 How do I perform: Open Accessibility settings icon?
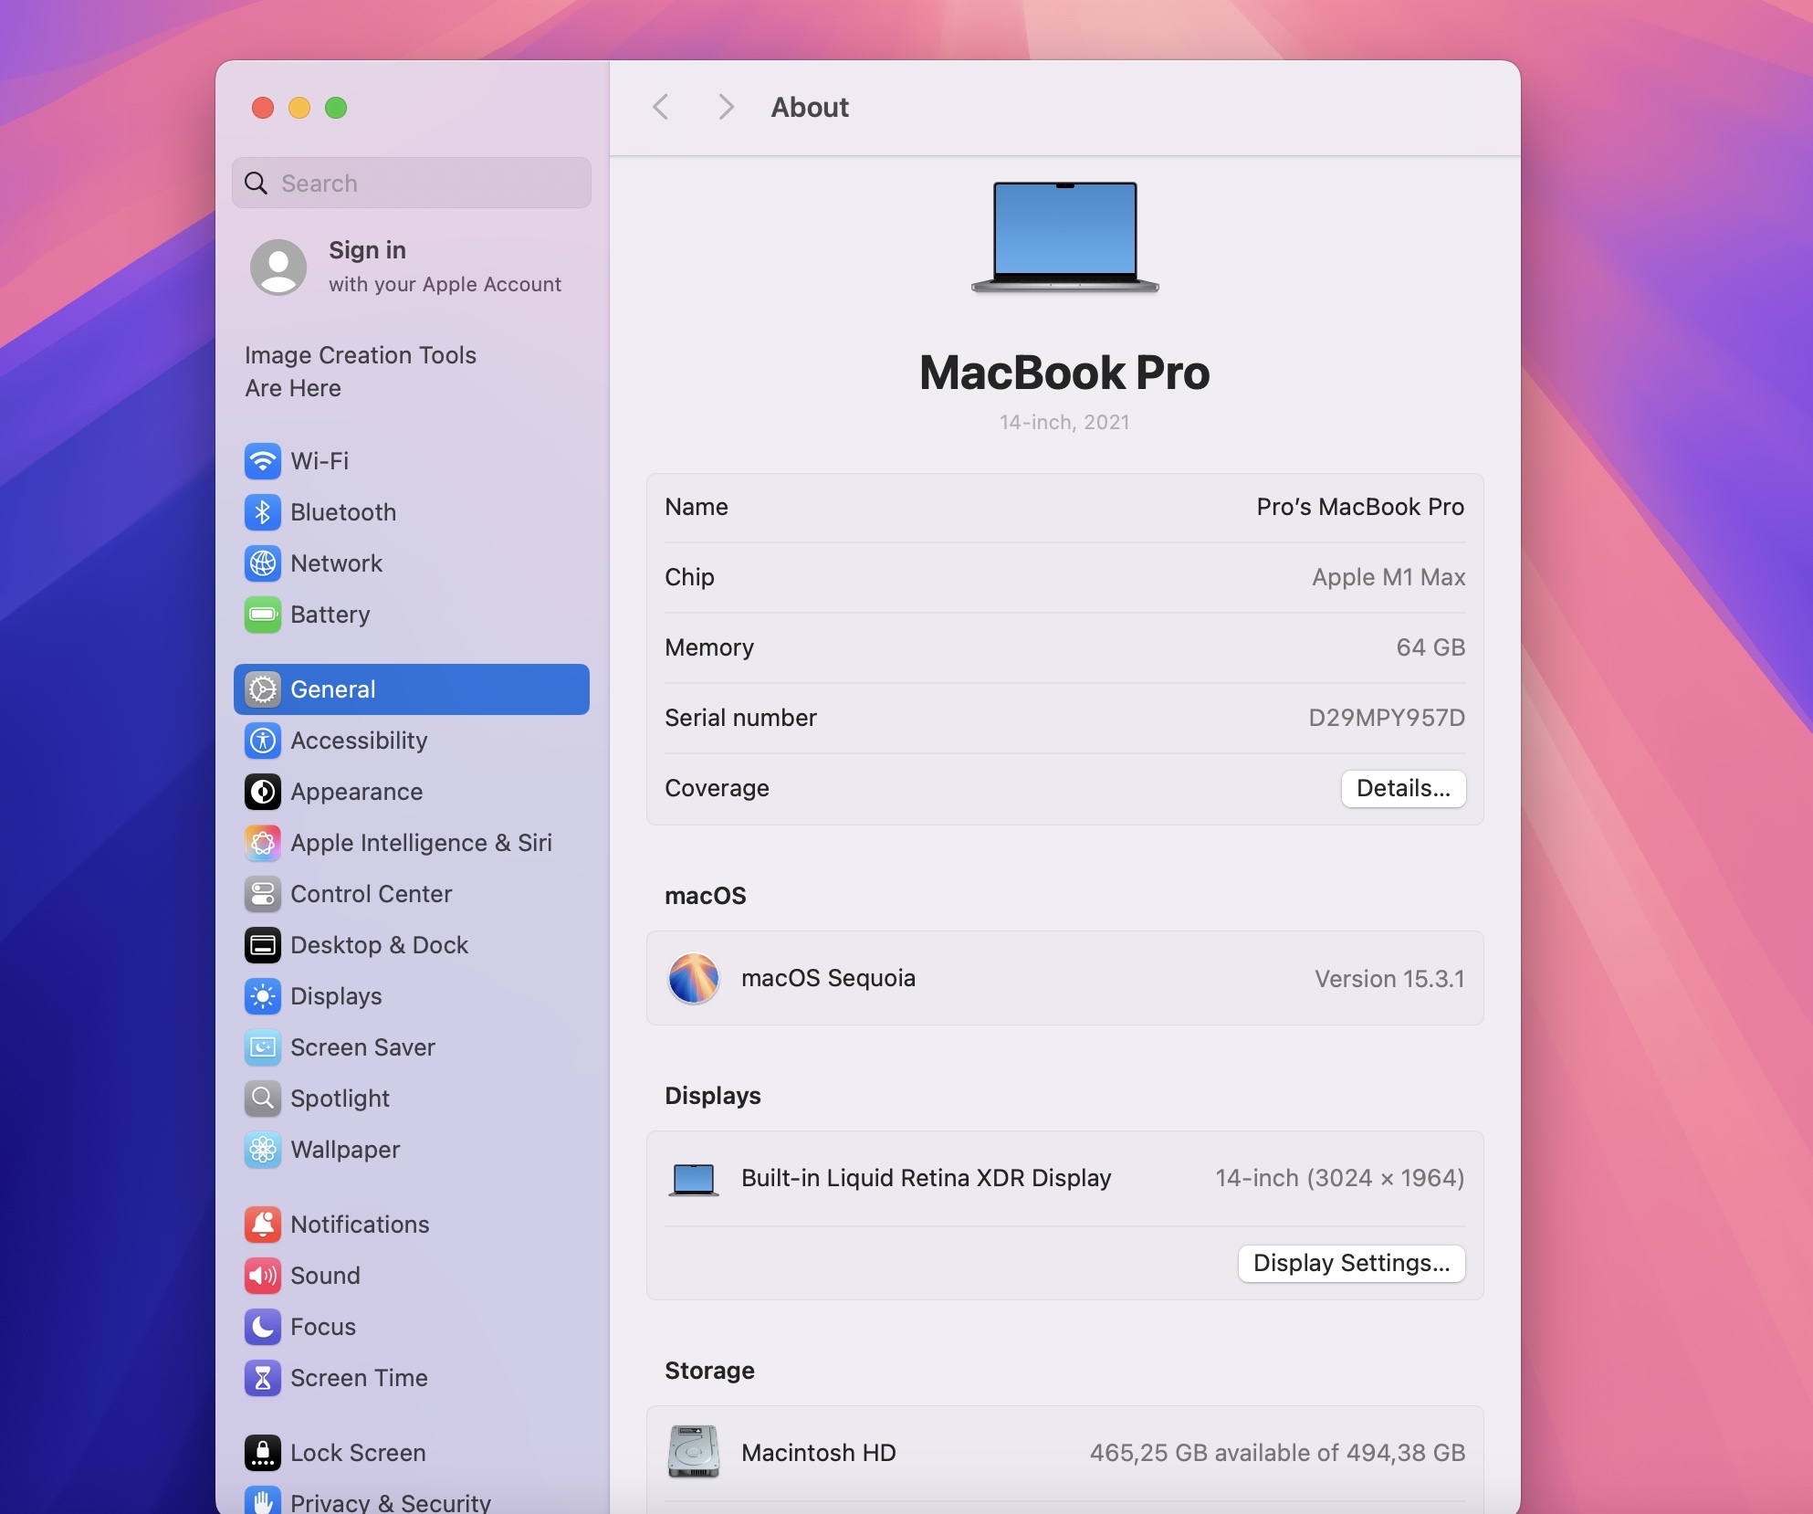(263, 741)
